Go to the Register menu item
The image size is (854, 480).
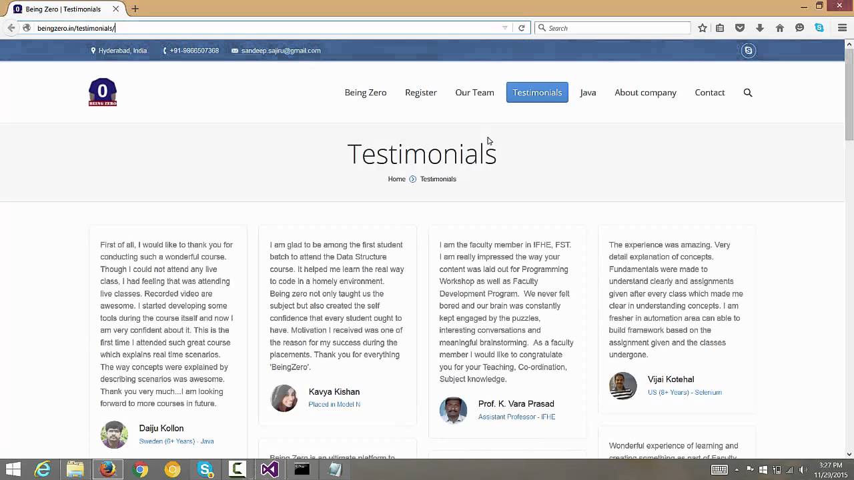421,93
